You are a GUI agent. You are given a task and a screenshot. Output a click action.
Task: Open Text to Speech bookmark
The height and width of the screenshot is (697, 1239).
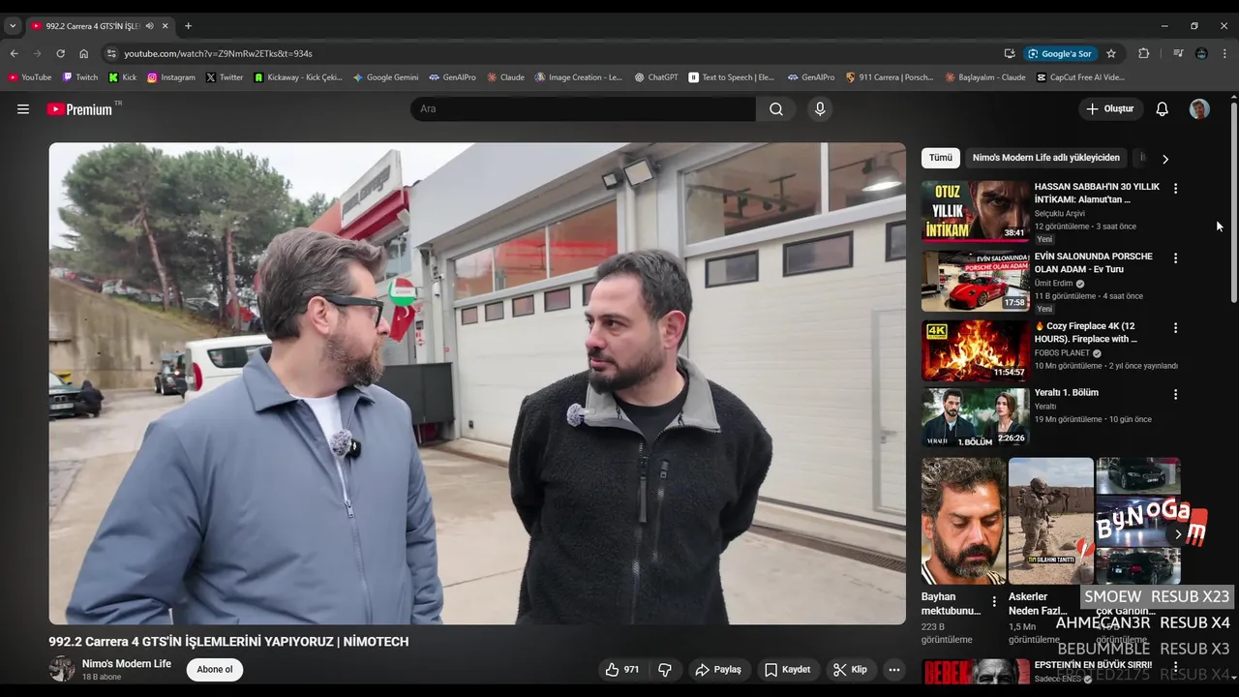(732, 77)
